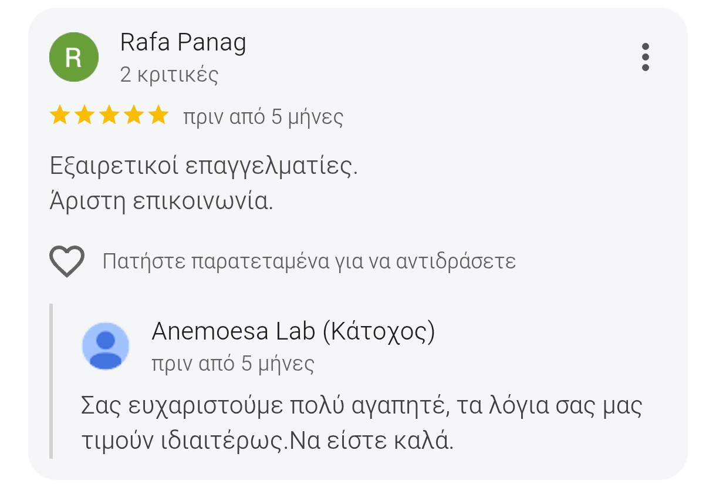
Task: Click the fourth yellow rating star
Action: coord(134,116)
